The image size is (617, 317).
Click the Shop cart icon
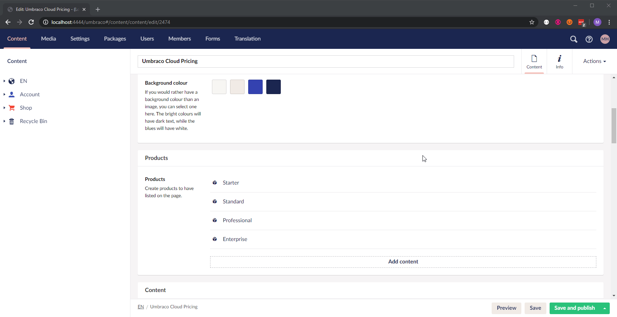(12, 108)
